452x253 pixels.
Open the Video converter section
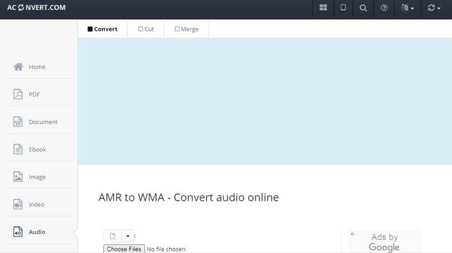click(36, 205)
